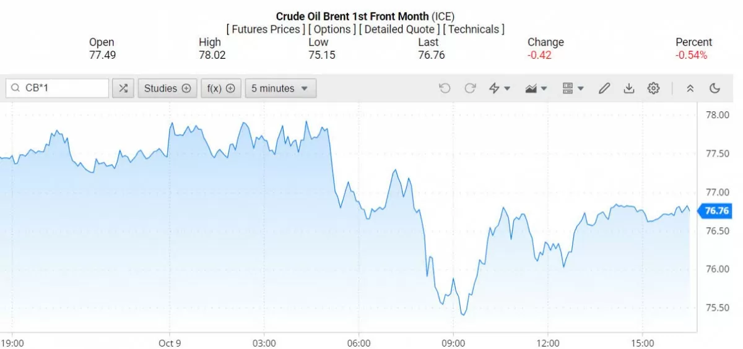743x349 pixels.
Task: Download the chart
Action: (628, 88)
